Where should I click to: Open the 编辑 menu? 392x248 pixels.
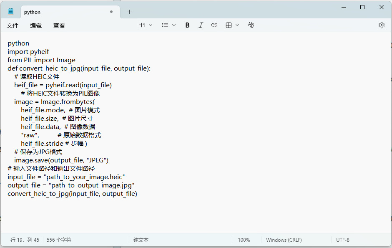(36, 25)
